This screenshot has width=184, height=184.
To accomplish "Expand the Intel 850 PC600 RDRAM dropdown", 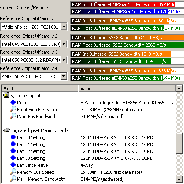I will point(64,60).
